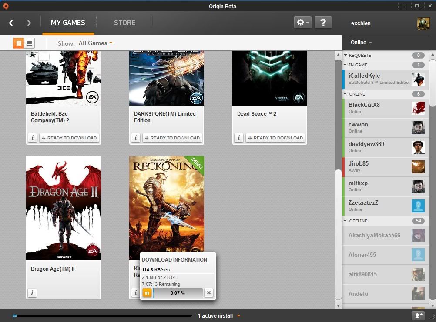Show info for Battlefield: Bad Company 2

[x=33, y=138]
